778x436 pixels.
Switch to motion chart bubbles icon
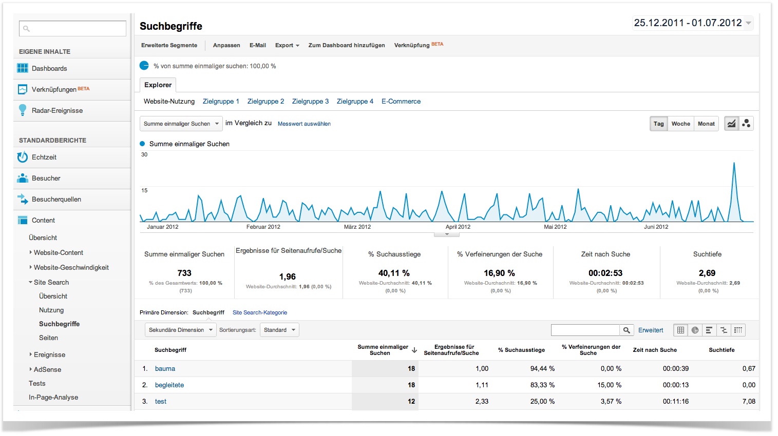coord(746,124)
